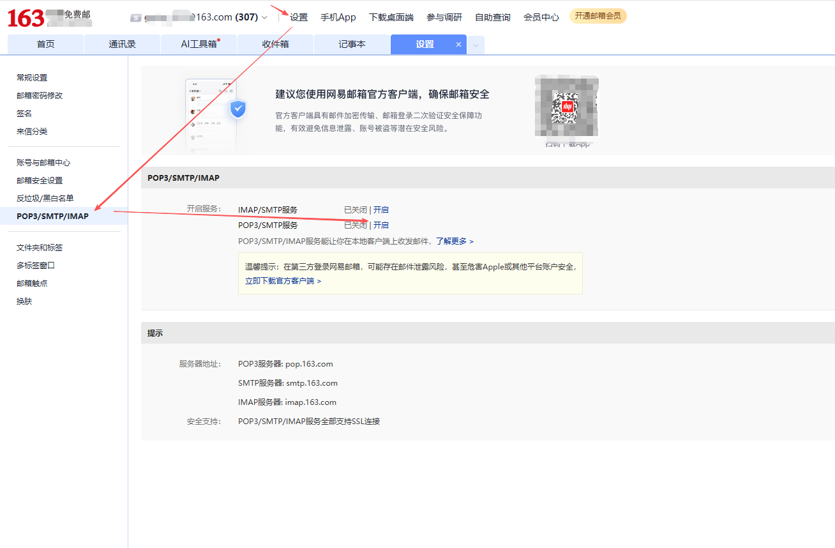Viewport: 835px width, 548px height.
Task: Open the AI工具箱 tab
Action: click(199, 45)
